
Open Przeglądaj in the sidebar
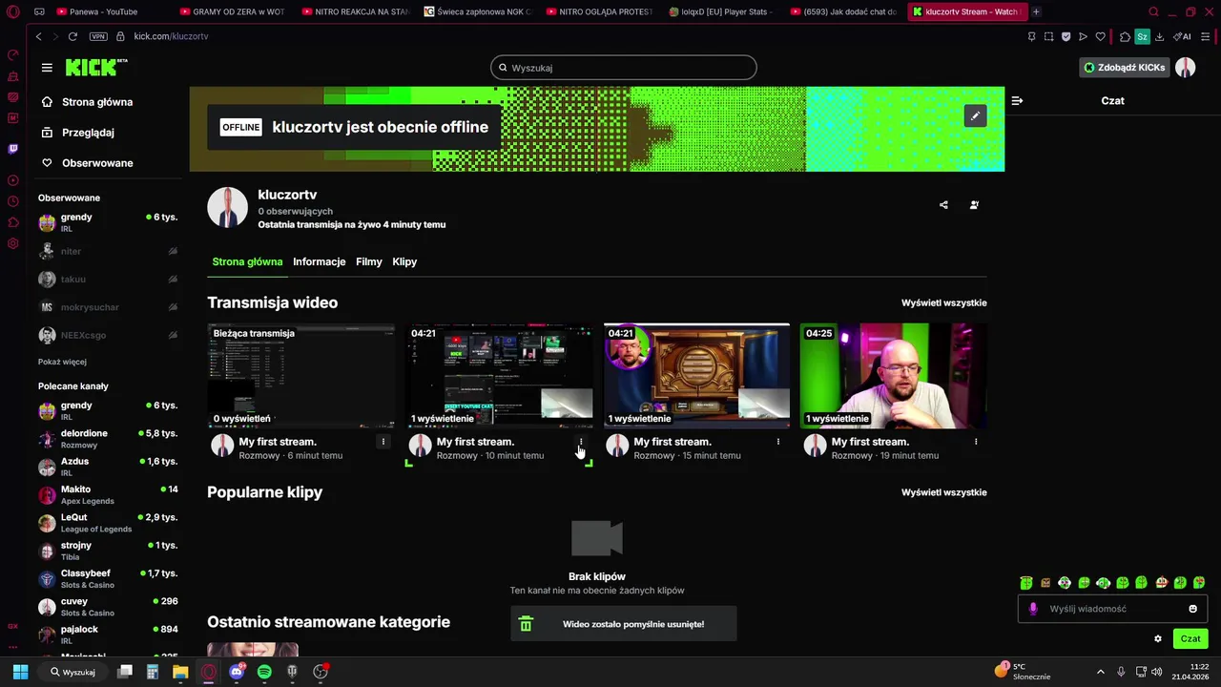coord(88,133)
